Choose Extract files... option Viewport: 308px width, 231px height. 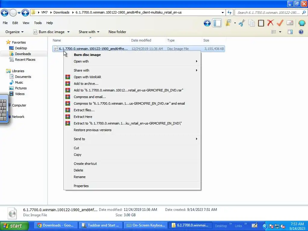tap(132, 110)
